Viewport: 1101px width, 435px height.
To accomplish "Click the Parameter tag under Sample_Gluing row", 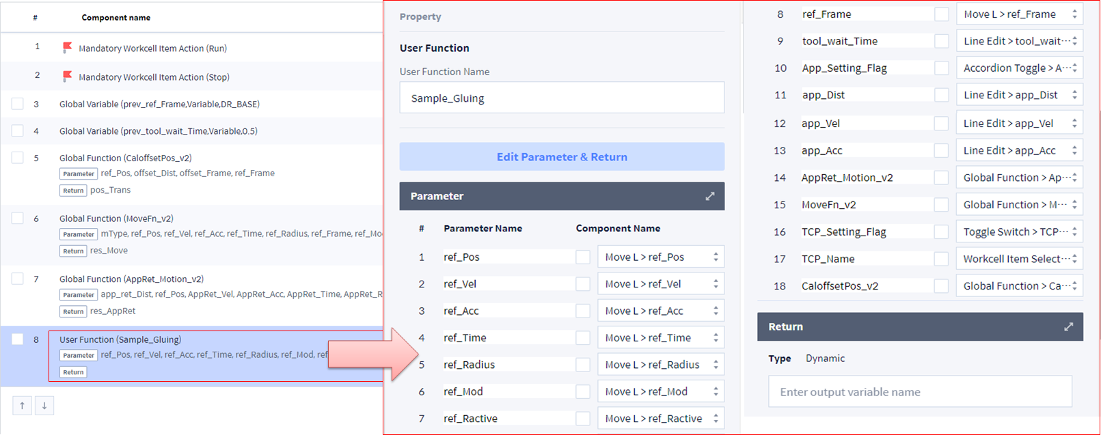I will [79, 355].
